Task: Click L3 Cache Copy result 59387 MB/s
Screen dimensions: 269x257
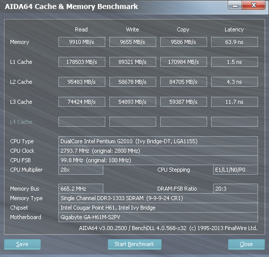Action: 184,102
